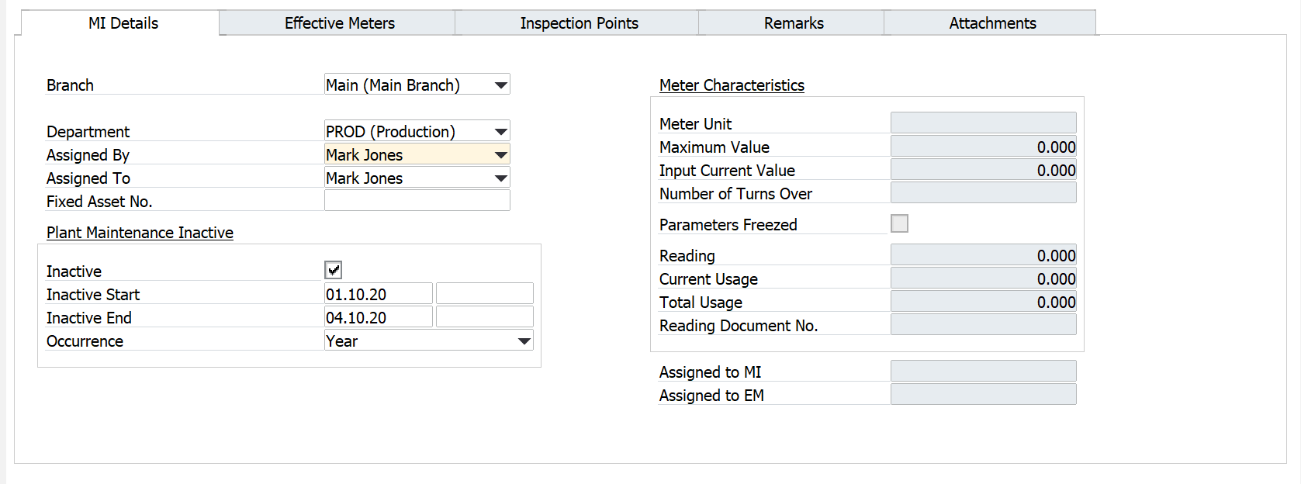Screen dimensions: 1301x484
Task: Expand the Branch dropdown
Action: pos(501,85)
